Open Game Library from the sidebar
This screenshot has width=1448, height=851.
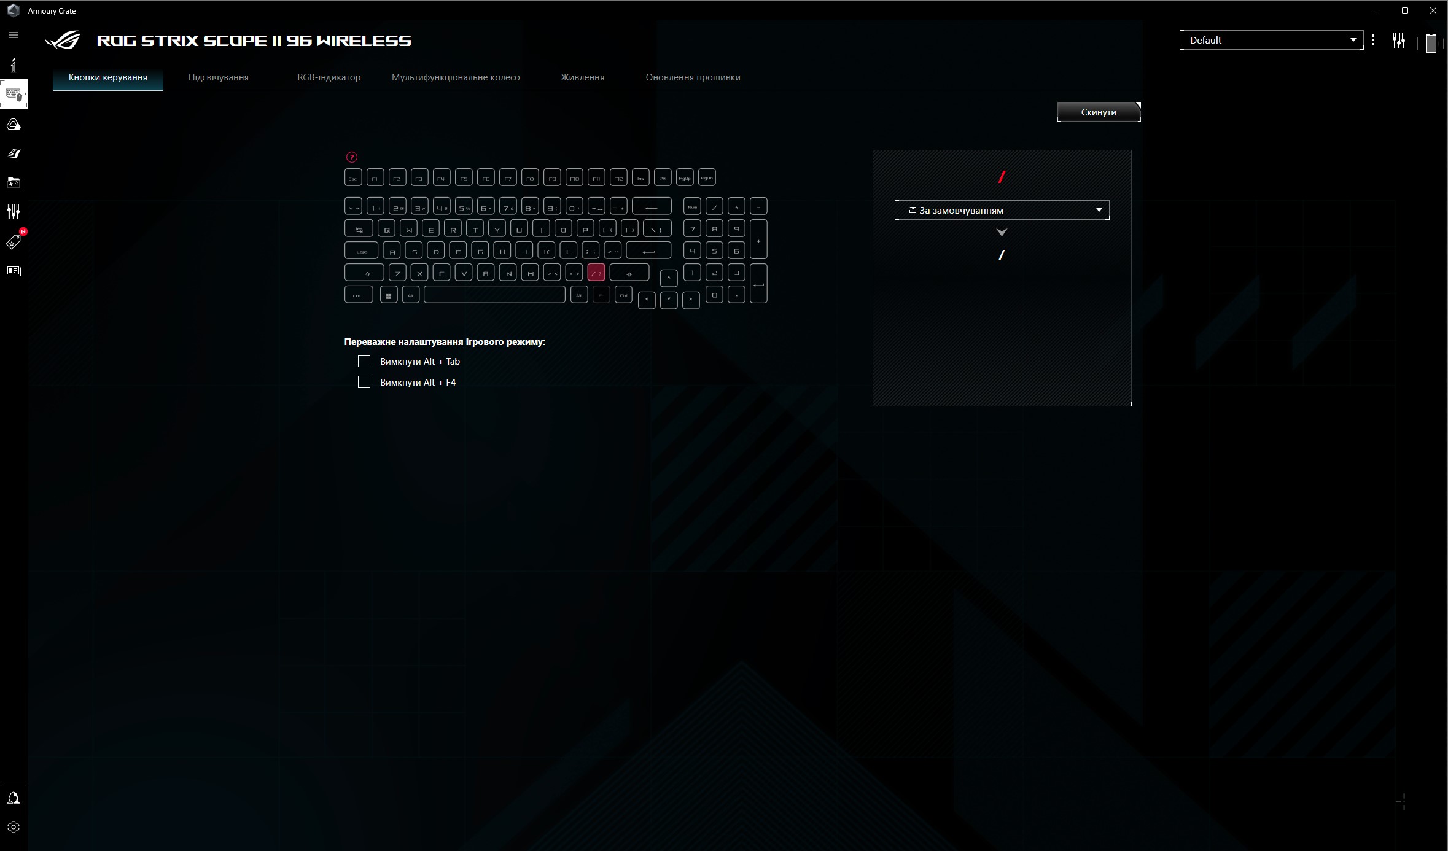tap(14, 182)
